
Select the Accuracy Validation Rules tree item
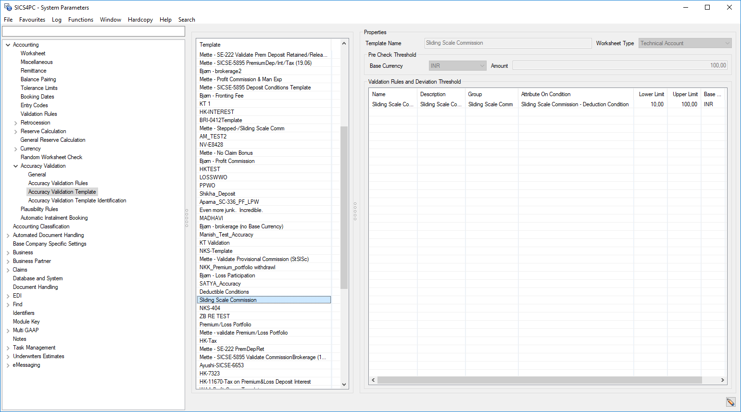pyautogui.click(x=58, y=183)
